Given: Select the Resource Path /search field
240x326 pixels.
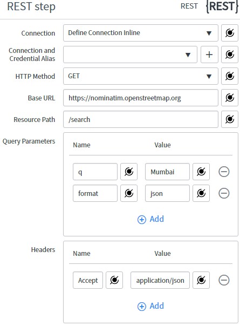Looking at the screenshot, I should pyautogui.click(x=141, y=119).
